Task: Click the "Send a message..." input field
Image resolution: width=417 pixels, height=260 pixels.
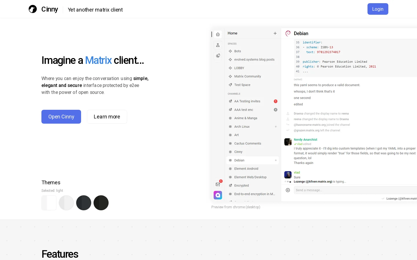Action: (355, 190)
